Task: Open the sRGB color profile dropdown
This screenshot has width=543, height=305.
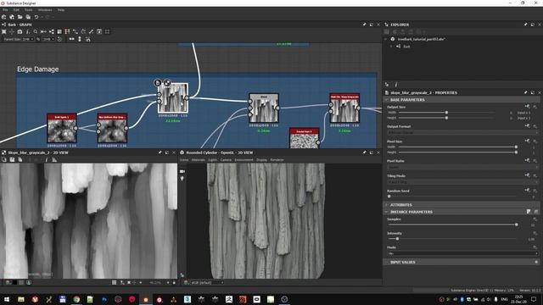Action: 206,282
